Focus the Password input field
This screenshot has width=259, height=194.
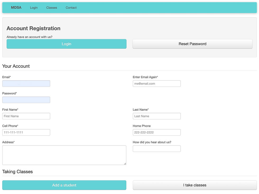pyautogui.click(x=26, y=100)
